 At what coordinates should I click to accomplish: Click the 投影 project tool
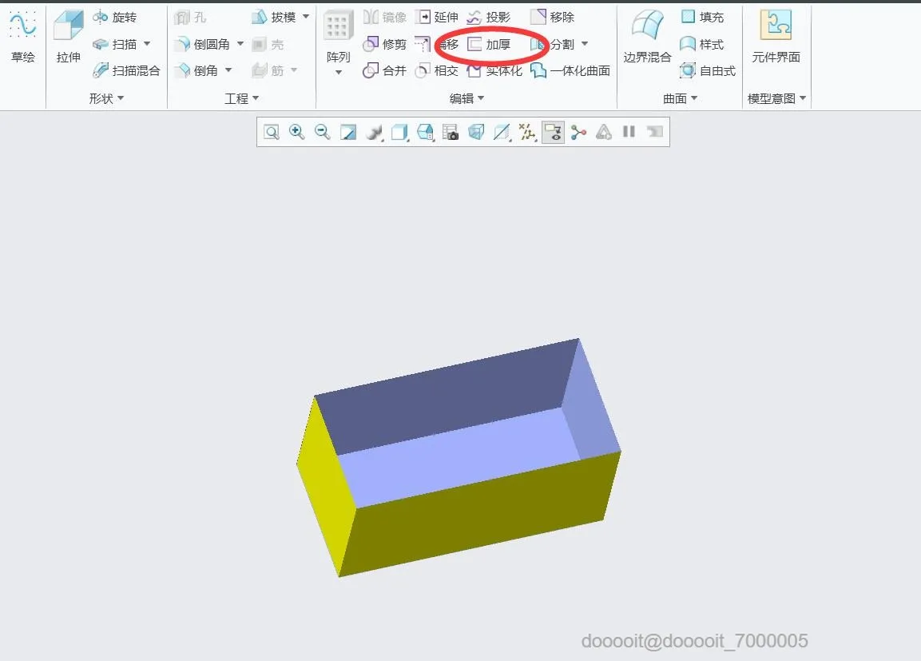pos(489,17)
